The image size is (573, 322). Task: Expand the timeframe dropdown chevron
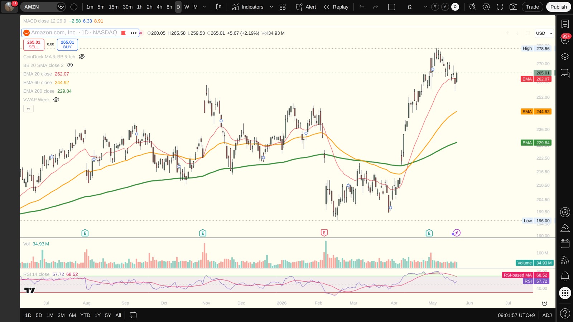point(204,7)
